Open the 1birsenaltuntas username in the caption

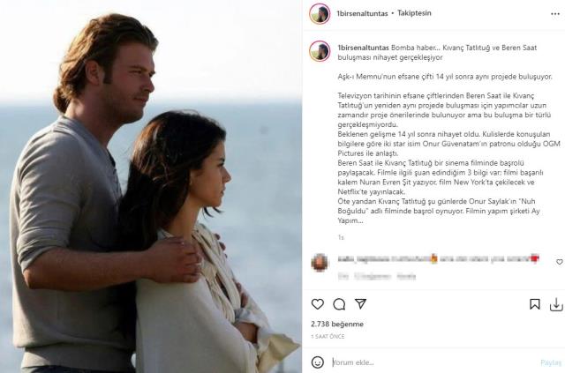[x=363, y=48]
